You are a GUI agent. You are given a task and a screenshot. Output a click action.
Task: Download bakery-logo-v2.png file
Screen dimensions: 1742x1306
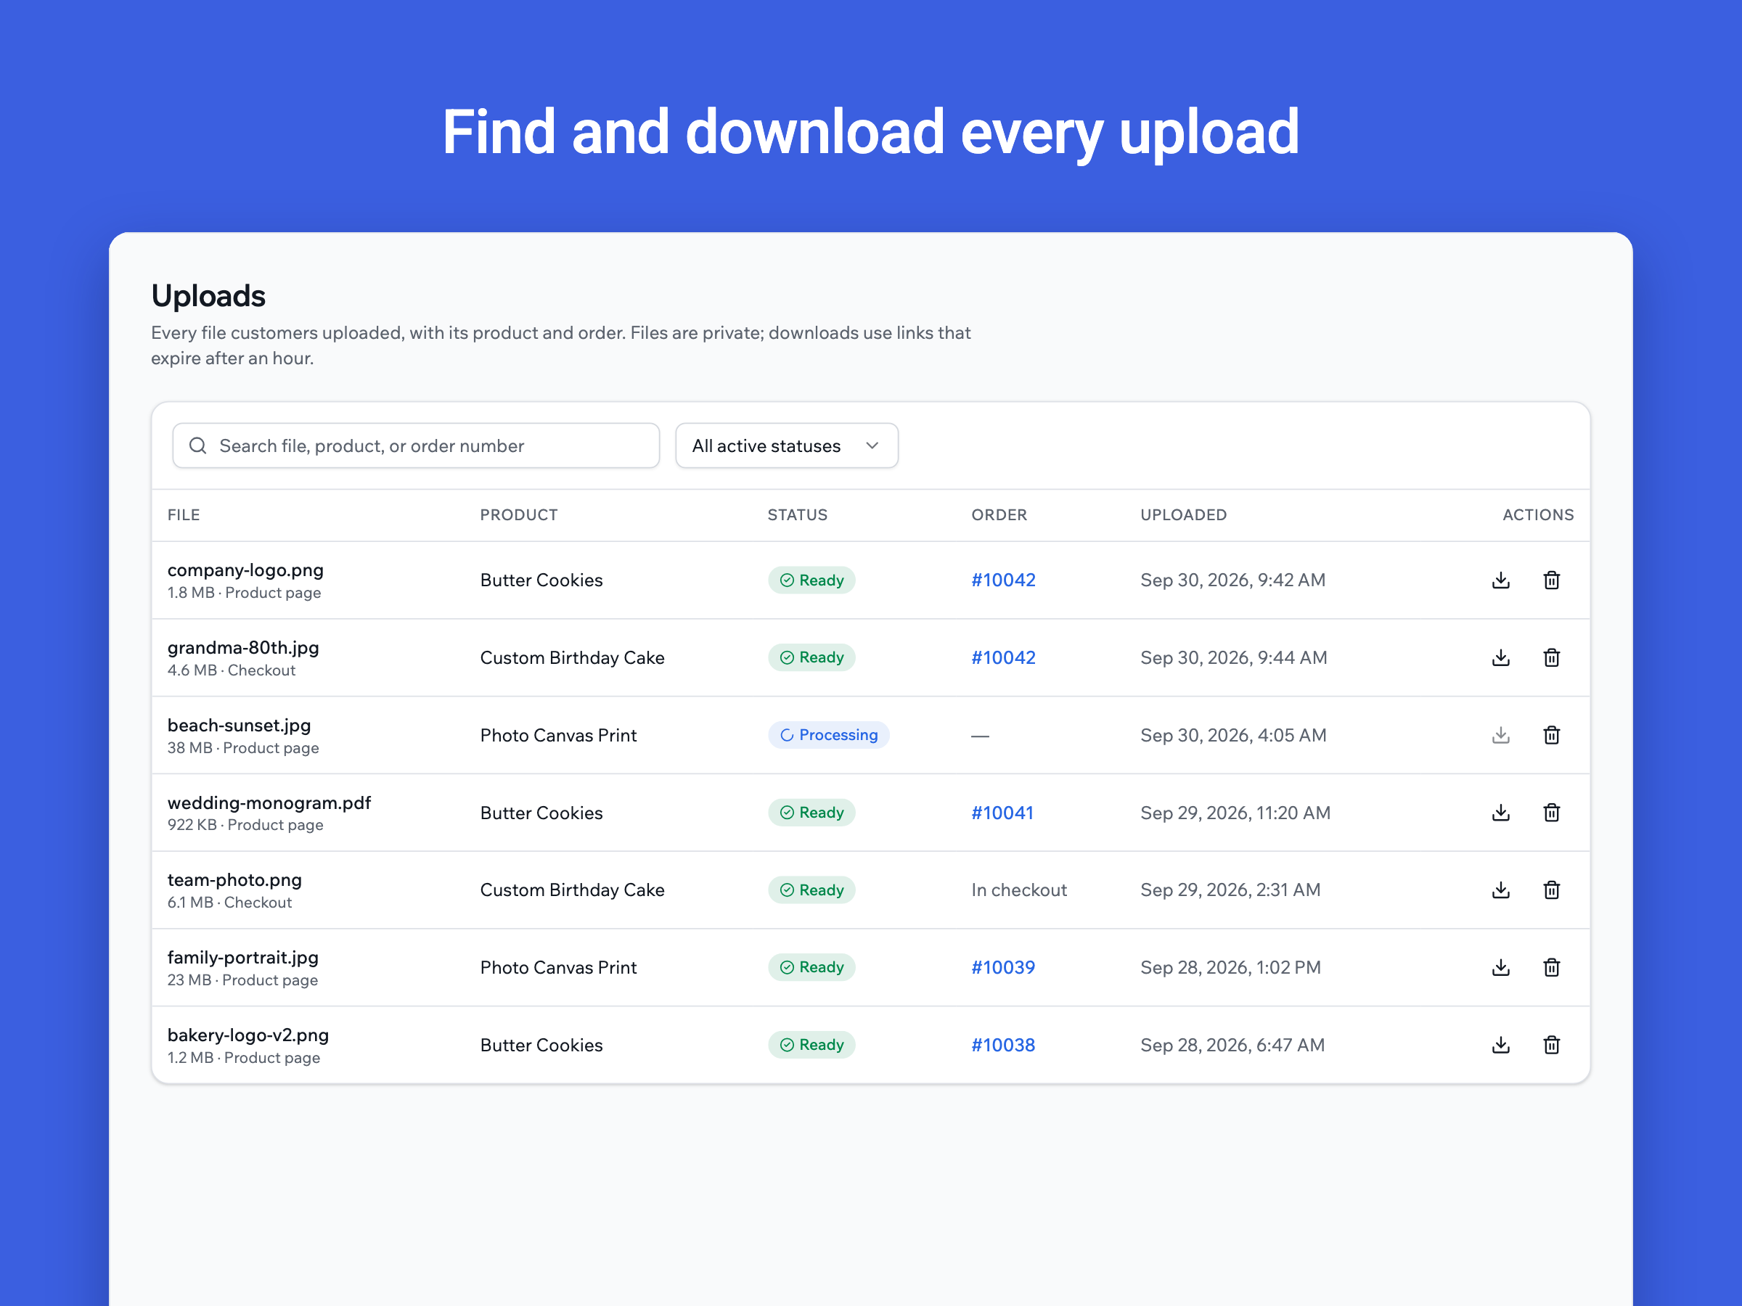1500,1045
